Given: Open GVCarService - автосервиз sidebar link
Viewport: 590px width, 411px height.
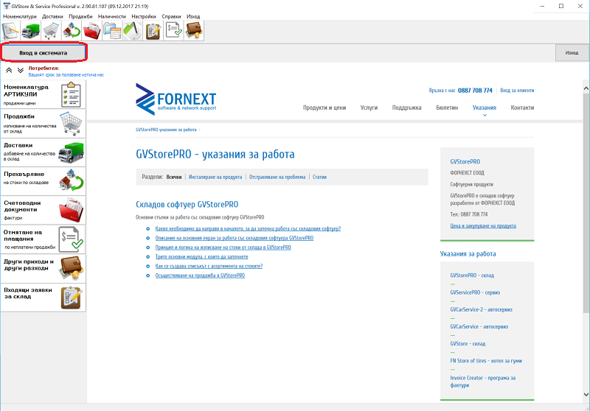Looking at the screenshot, I should point(479,326).
